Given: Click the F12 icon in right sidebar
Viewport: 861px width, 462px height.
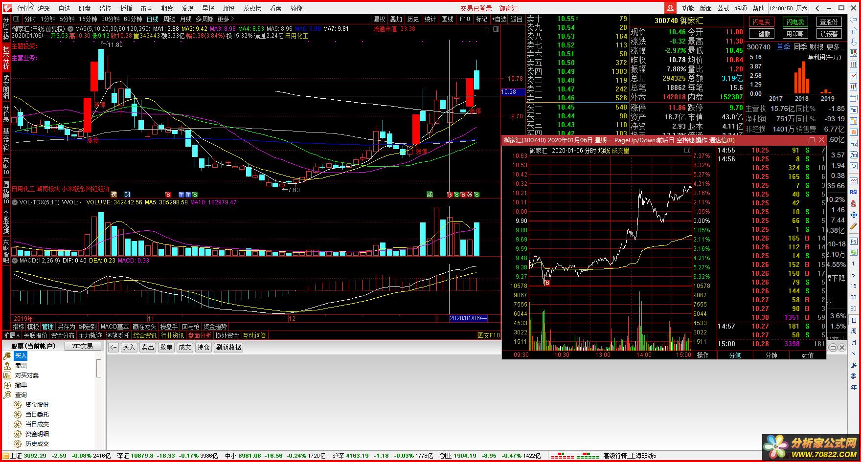Looking at the screenshot, I should [854, 144].
